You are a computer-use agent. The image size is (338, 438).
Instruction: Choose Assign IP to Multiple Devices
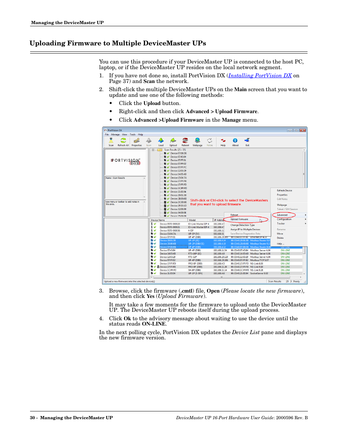click(x=245, y=229)
